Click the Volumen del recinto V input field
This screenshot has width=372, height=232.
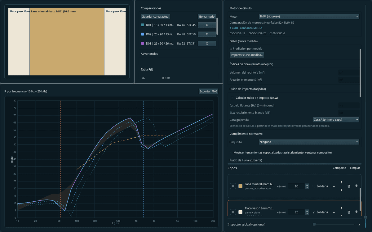[349, 73]
